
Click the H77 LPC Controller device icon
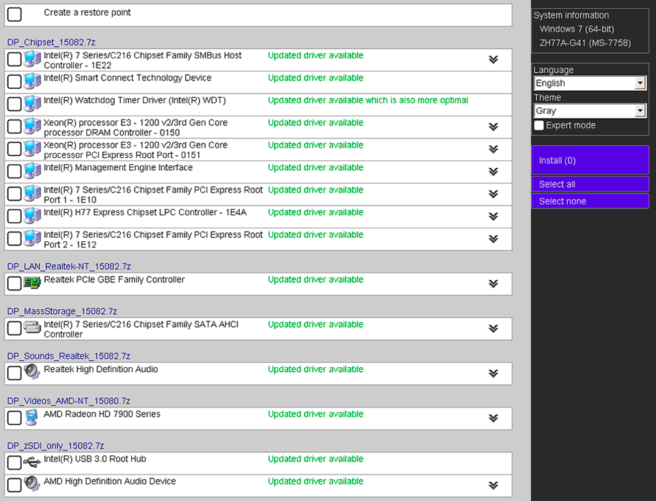32,215
